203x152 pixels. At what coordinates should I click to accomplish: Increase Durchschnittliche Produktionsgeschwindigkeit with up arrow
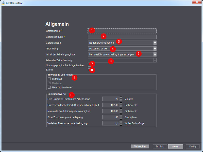121,104
